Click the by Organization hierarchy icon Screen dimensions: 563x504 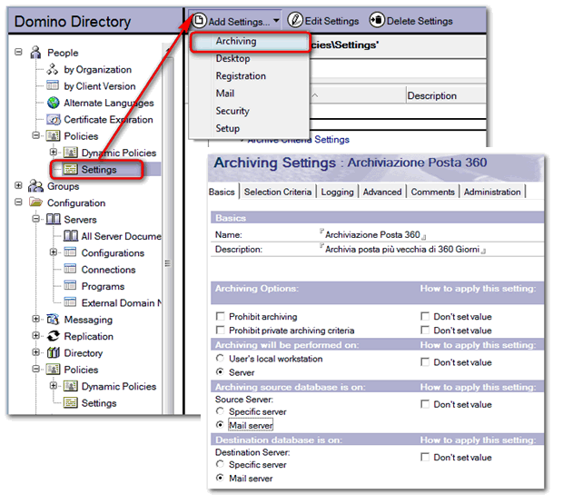53,69
